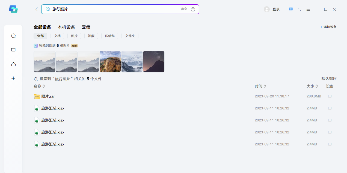Screen dimensions: 347x173
Task: Open the transfer arrows icon
Action: [x=299, y=9]
